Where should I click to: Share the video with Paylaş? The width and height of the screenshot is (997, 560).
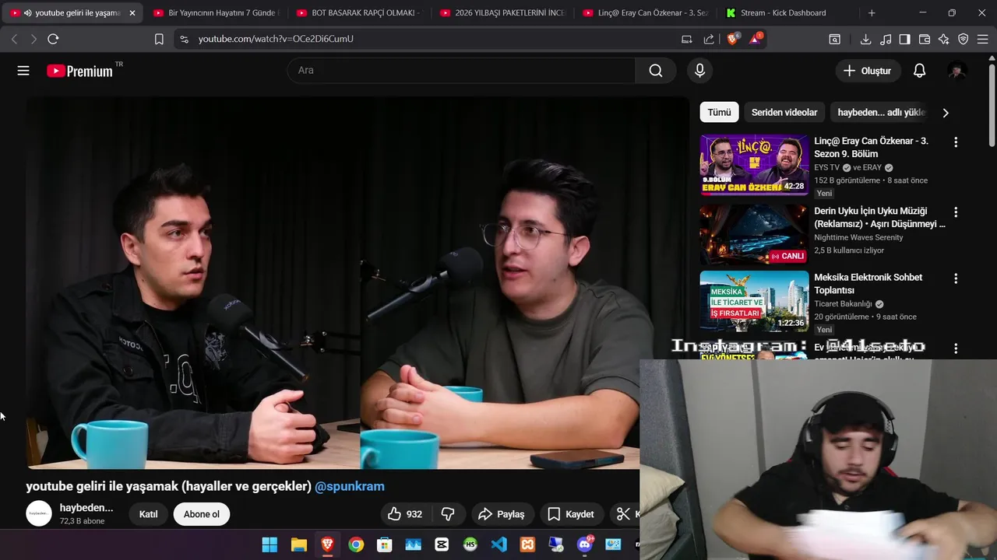[x=501, y=514]
